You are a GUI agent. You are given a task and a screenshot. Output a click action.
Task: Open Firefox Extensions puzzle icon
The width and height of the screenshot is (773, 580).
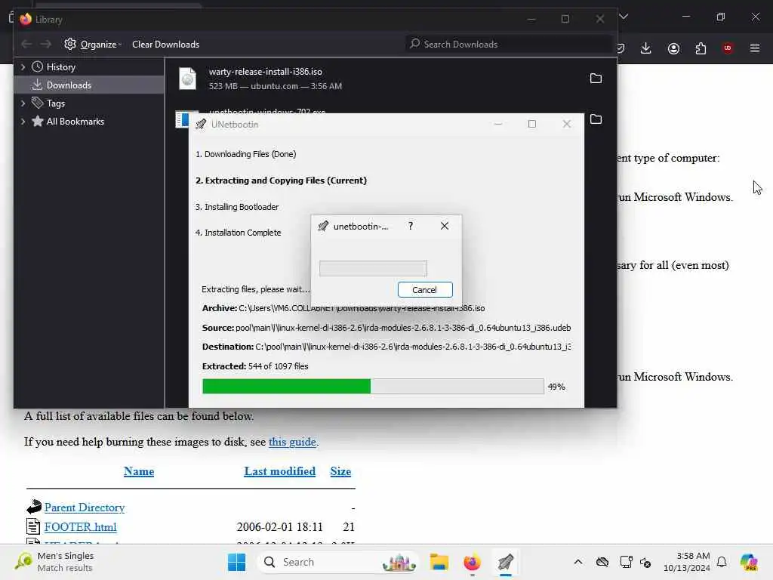tap(701, 48)
